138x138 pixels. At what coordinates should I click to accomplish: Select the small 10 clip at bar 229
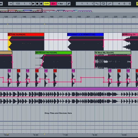pyautogui.click(x=119, y=71)
